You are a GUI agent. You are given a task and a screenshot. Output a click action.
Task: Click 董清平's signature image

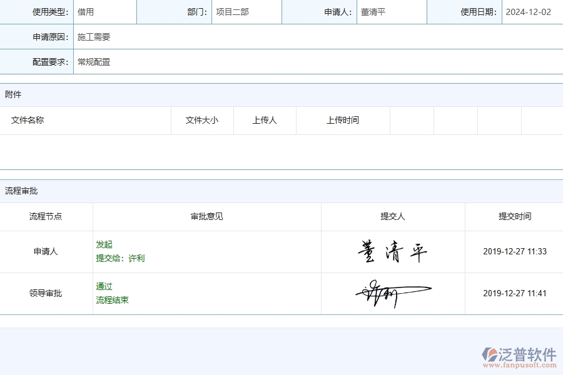tap(392, 250)
